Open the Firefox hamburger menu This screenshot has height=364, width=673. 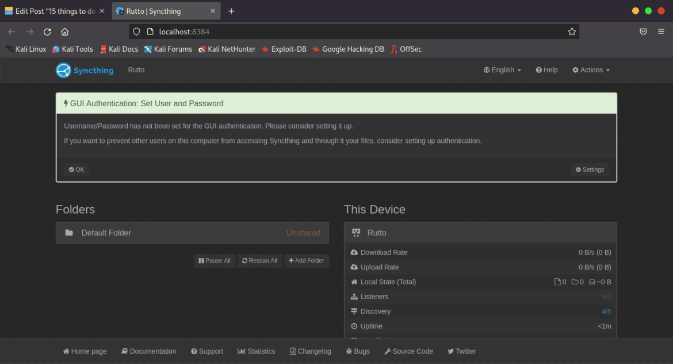[660, 32]
